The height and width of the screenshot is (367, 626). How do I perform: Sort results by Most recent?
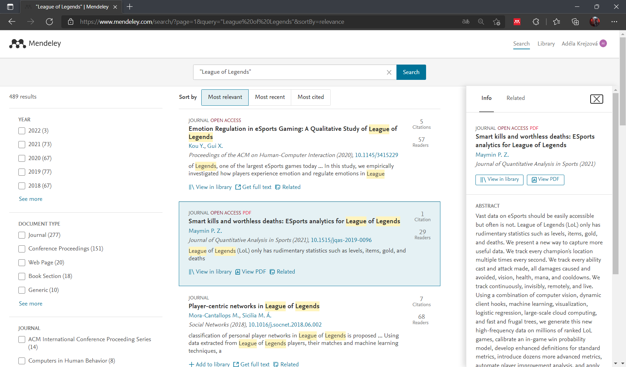270,97
